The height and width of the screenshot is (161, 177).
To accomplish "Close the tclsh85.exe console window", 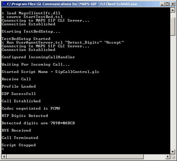I will (173, 4).
